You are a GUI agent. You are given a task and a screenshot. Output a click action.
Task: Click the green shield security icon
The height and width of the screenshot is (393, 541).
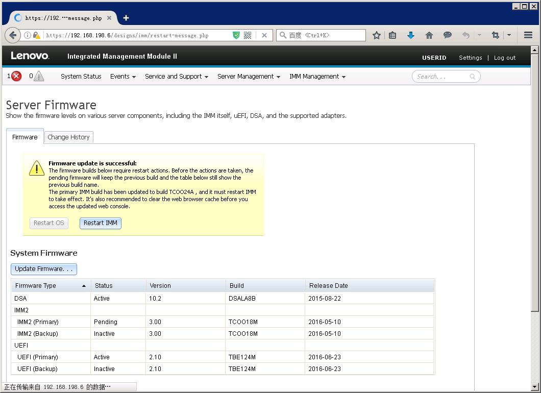point(236,35)
